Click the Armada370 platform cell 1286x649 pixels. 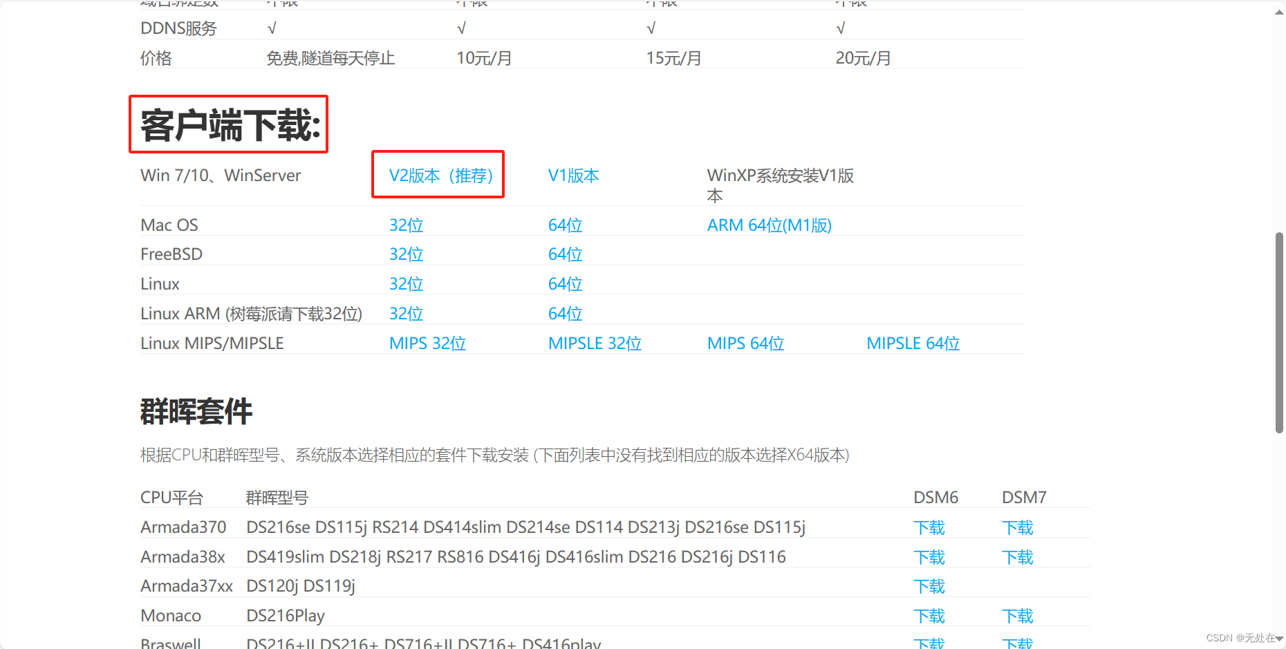pos(183,527)
